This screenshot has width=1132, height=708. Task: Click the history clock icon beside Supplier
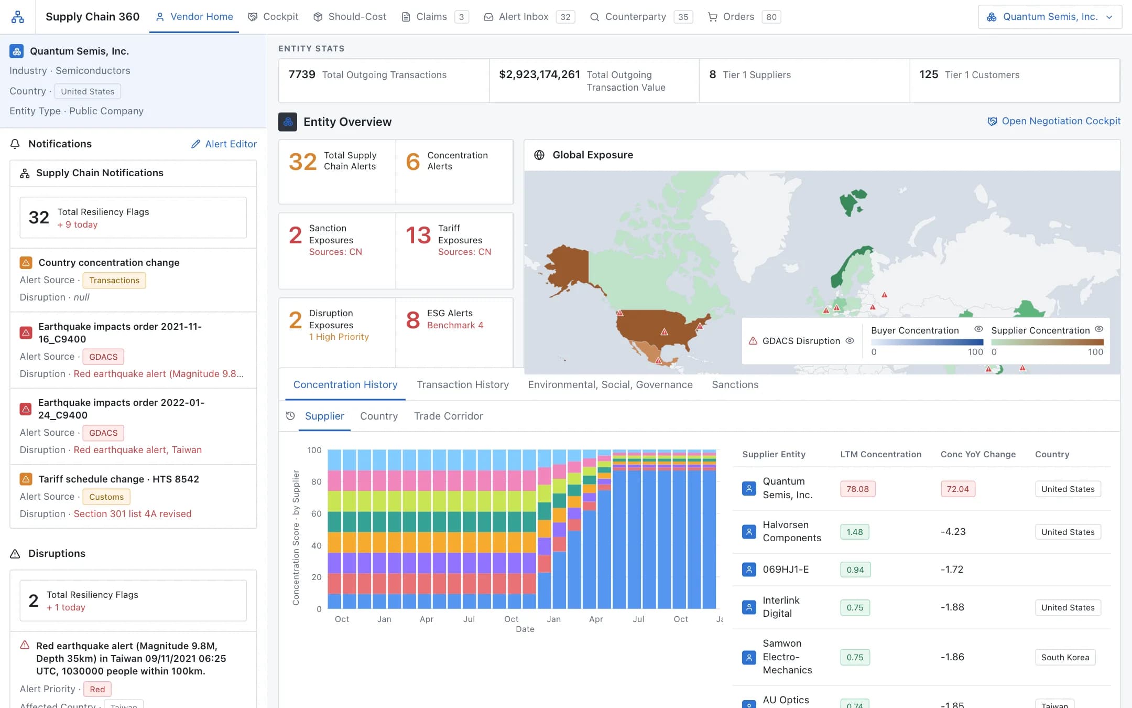coord(290,416)
